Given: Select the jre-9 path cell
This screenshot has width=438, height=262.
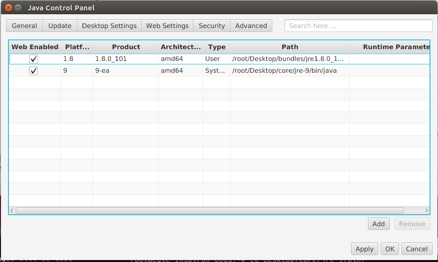Looking at the screenshot, I should click(x=289, y=71).
